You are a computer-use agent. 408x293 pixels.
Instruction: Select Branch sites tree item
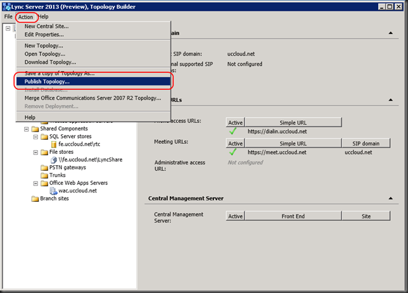click(54, 199)
